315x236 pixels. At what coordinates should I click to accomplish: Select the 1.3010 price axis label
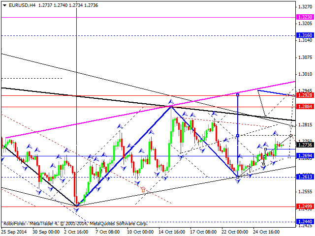pos(305,74)
